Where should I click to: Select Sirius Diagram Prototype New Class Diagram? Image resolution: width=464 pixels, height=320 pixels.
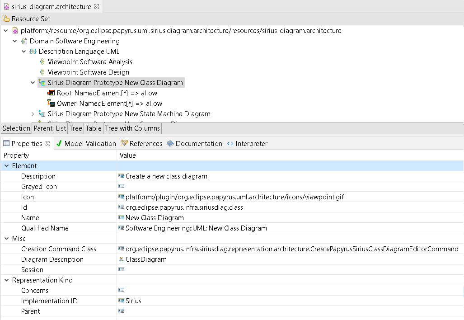pos(115,83)
